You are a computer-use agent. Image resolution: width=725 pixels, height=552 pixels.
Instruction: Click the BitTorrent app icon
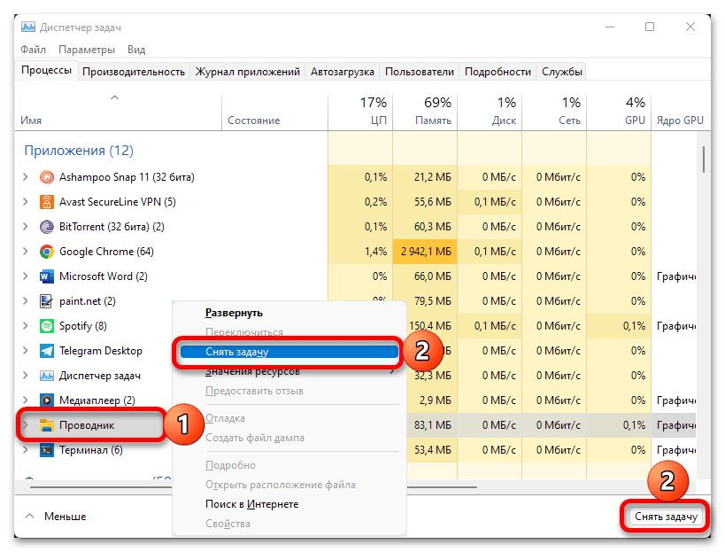click(x=47, y=227)
